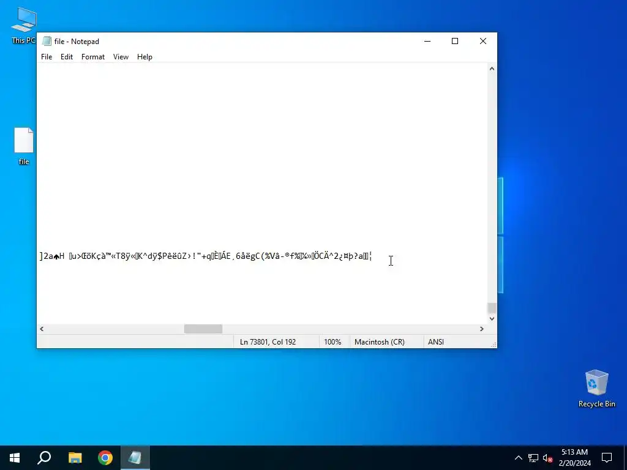The image size is (627, 470).
Task: Open the Help menu
Action: [145, 57]
